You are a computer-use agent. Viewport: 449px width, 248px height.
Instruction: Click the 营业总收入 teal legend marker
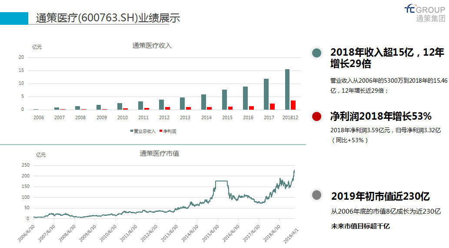coord(132,131)
